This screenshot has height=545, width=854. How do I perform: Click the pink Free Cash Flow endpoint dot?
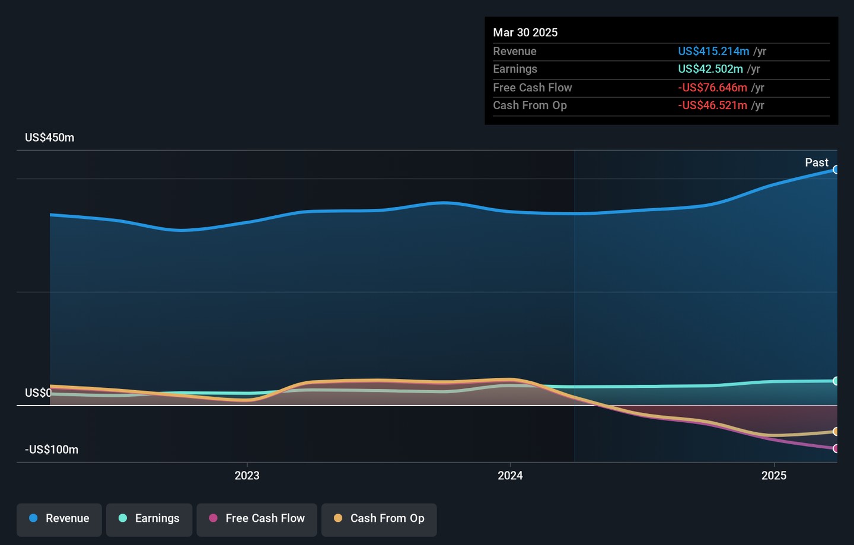(836, 448)
